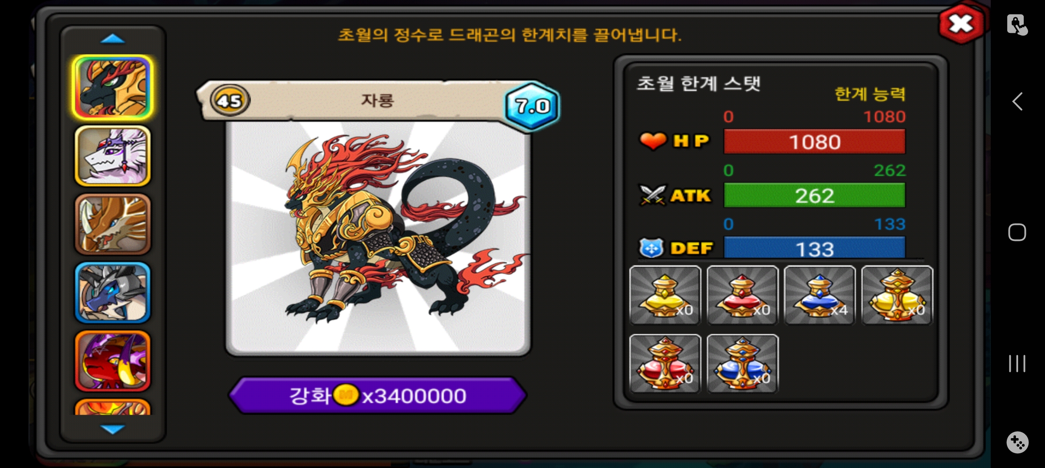The width and height of the screenshot is (1045, 468).
Task: Tap the red HP 1080 bar
Action: coord(815,142)
